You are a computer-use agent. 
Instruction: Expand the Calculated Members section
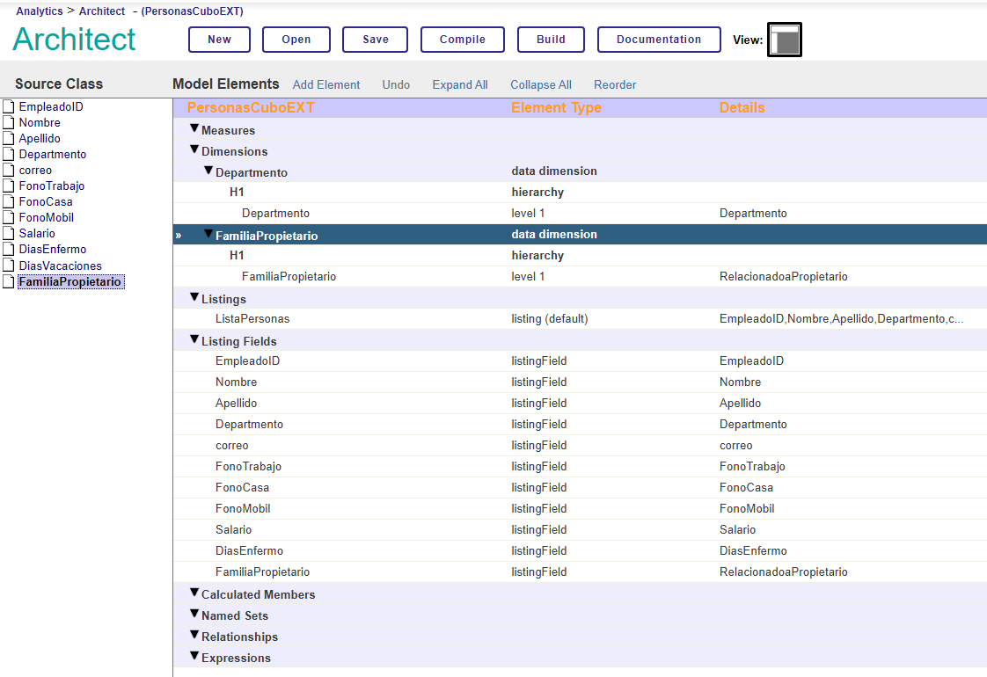[194, 593]
